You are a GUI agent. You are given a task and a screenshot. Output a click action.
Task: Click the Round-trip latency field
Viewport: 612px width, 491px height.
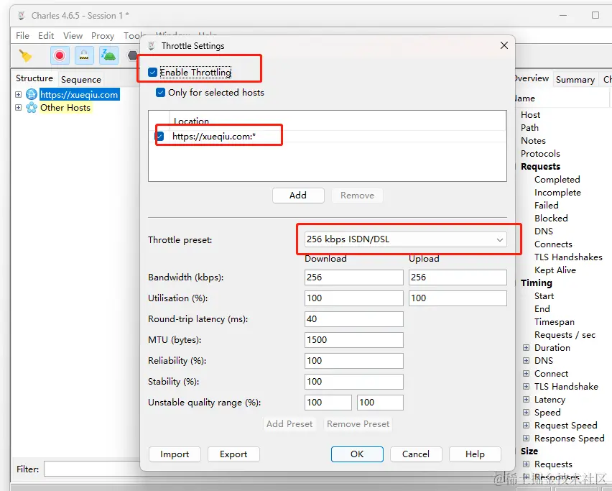[x=353, y=319]
